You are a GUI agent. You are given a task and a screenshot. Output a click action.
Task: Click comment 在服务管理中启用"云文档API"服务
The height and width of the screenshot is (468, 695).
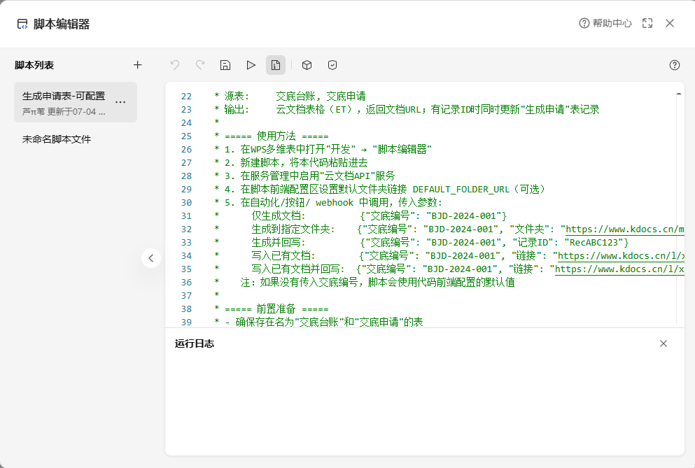click(317, 176)
